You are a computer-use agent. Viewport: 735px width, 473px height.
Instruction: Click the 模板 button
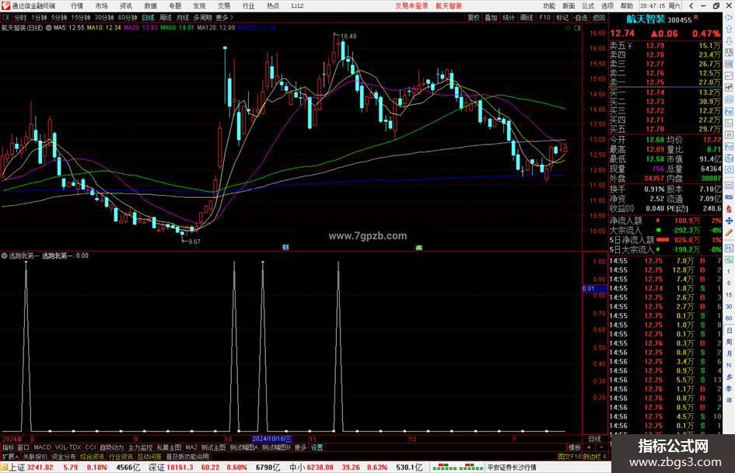click(574, 447)
